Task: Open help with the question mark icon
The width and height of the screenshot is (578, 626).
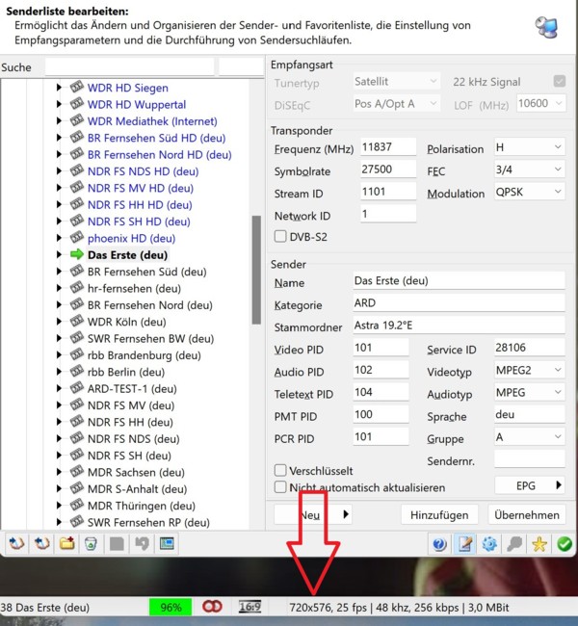Action: [x=439, y=544]
